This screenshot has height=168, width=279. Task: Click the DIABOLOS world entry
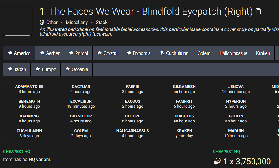tap(184, 119)
